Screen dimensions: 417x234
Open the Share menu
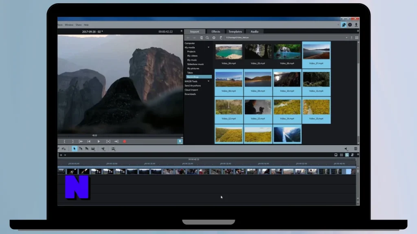pyautogui.click(x=79, y=25)
